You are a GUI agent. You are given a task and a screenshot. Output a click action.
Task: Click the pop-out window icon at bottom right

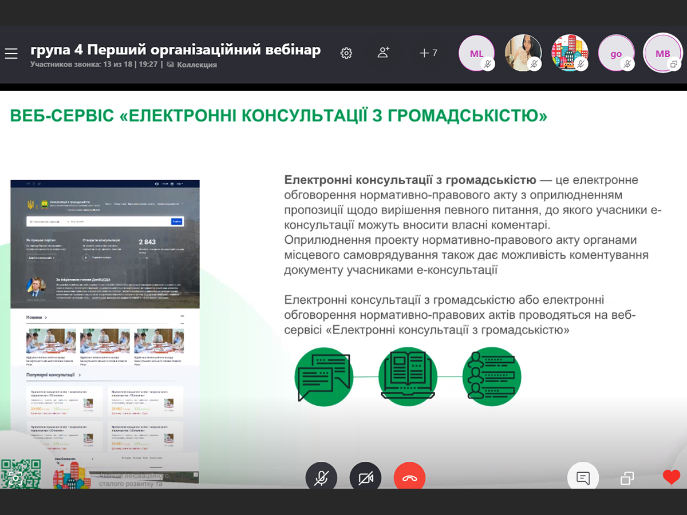[x=627, y=478]
